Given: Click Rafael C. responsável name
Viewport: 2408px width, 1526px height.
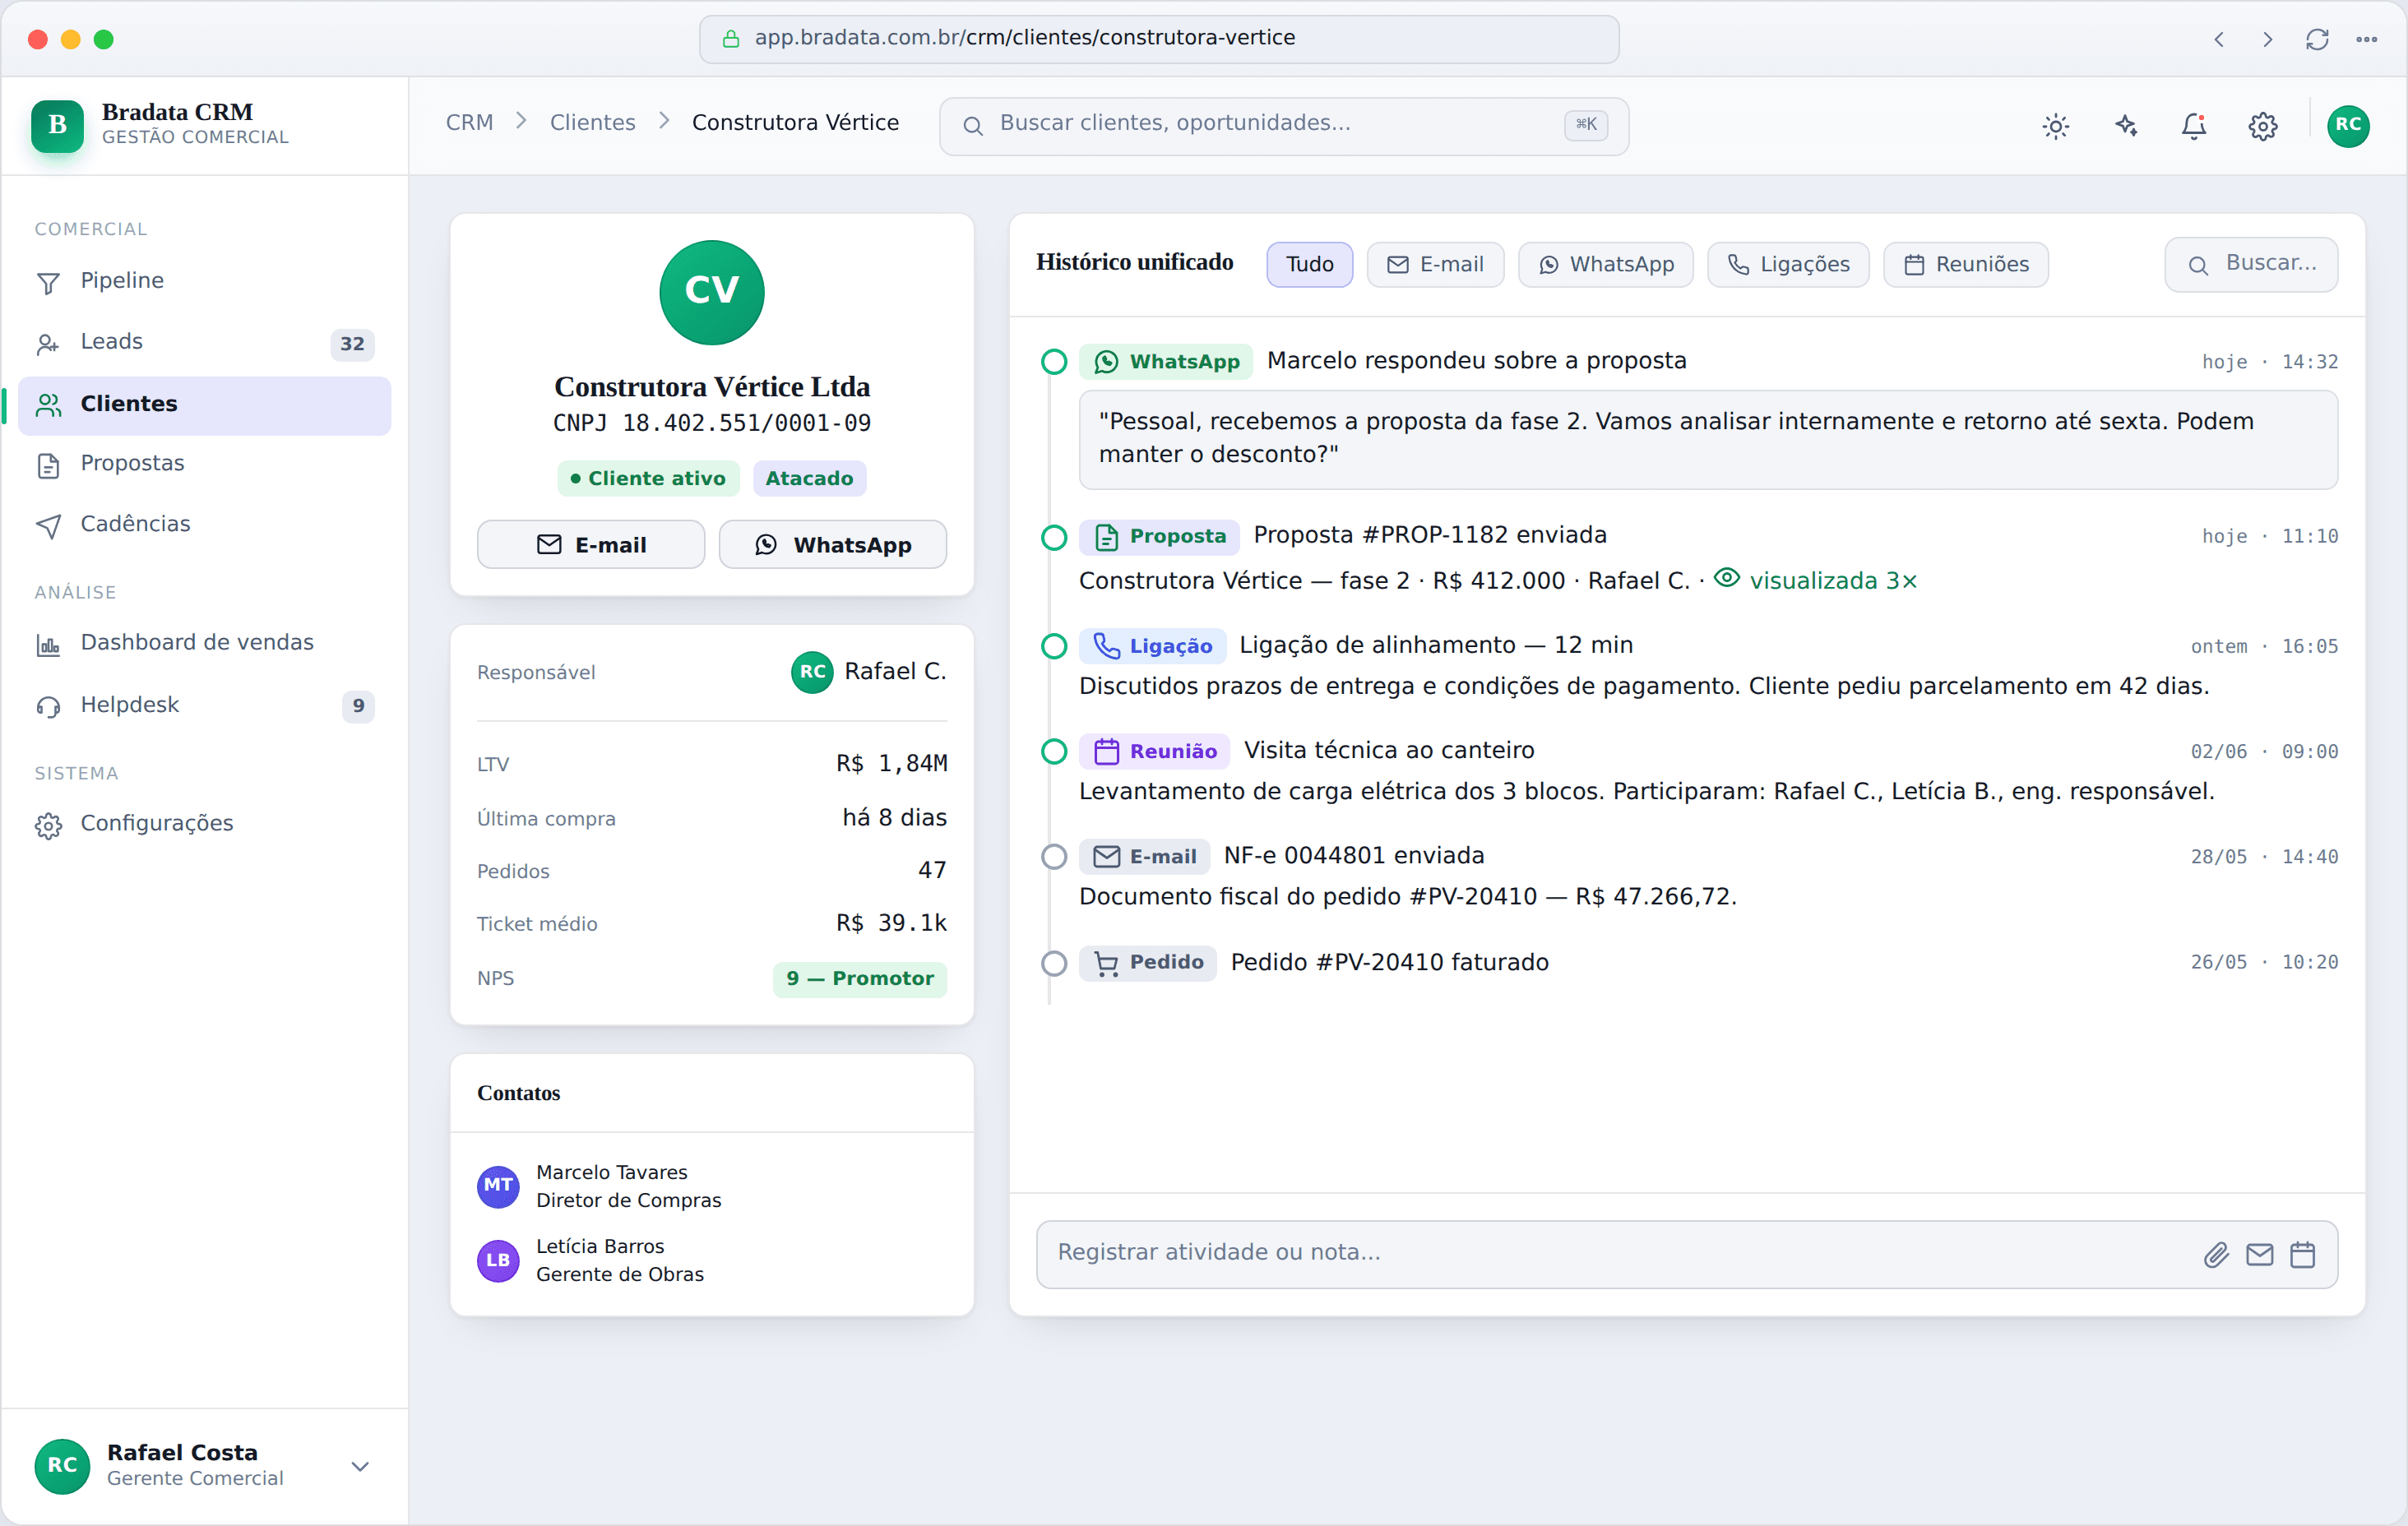Looking at the screenshot, I should click(x=895, y=671).
